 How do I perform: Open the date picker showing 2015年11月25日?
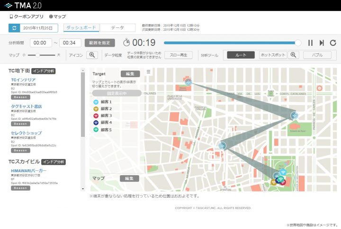pos(39,28)
